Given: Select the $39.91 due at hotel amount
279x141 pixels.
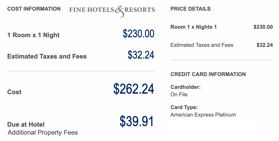Looking at the screenshot, I should coord(137,121).
